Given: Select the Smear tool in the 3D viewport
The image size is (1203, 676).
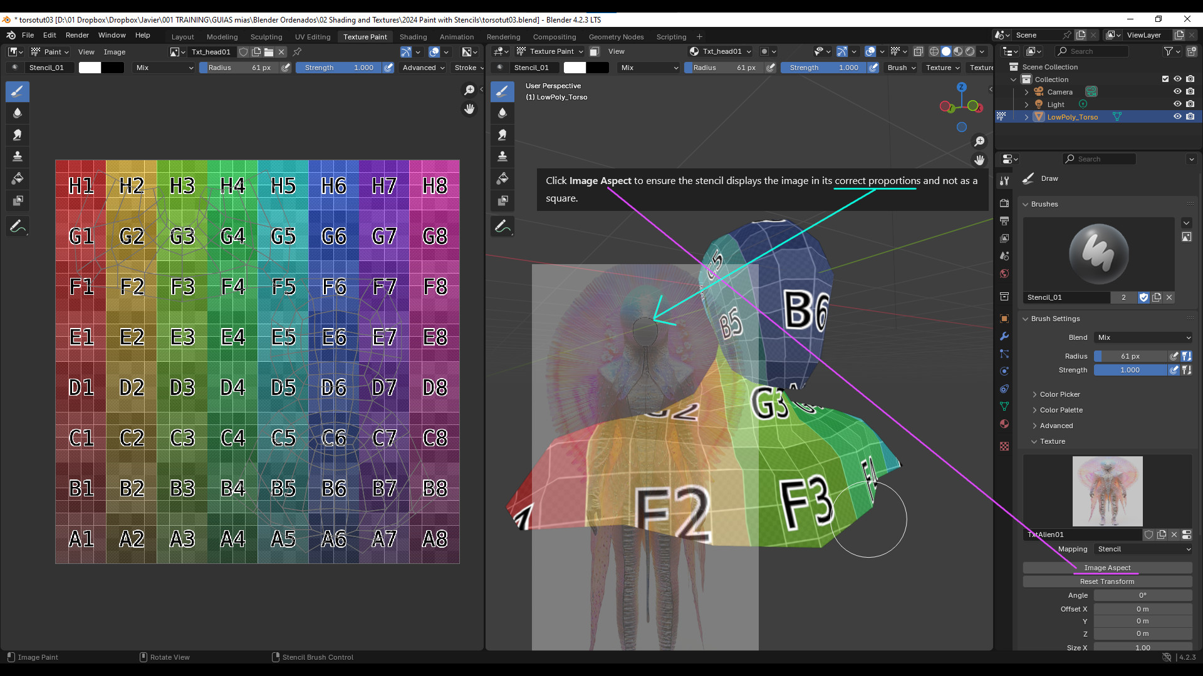Looking at the screenshot, I should pyautogui.click(x=503, y=135).
